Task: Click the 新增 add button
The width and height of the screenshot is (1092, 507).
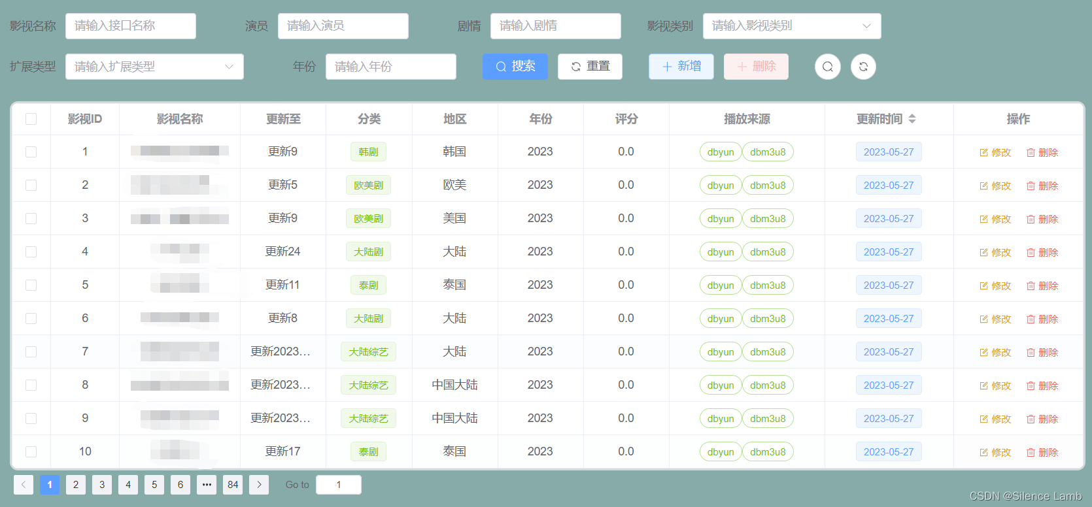Action: [x=681, y=67]
